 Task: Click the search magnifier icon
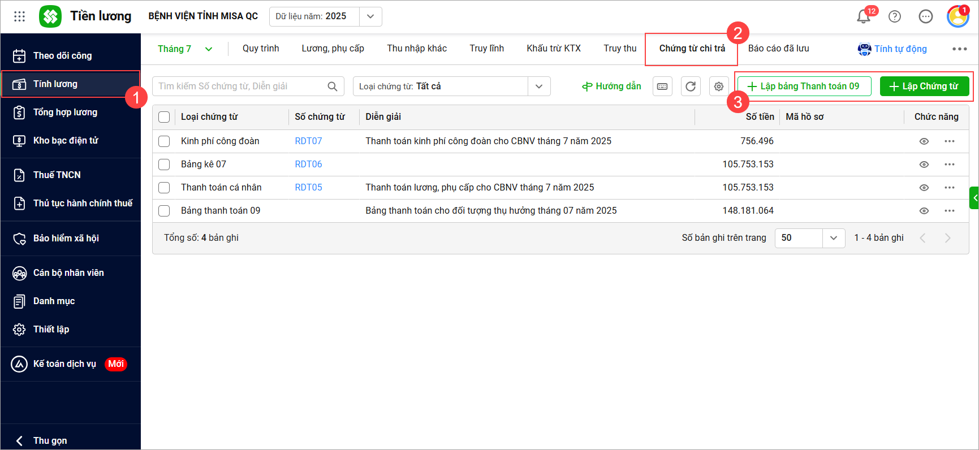point(333,86)
